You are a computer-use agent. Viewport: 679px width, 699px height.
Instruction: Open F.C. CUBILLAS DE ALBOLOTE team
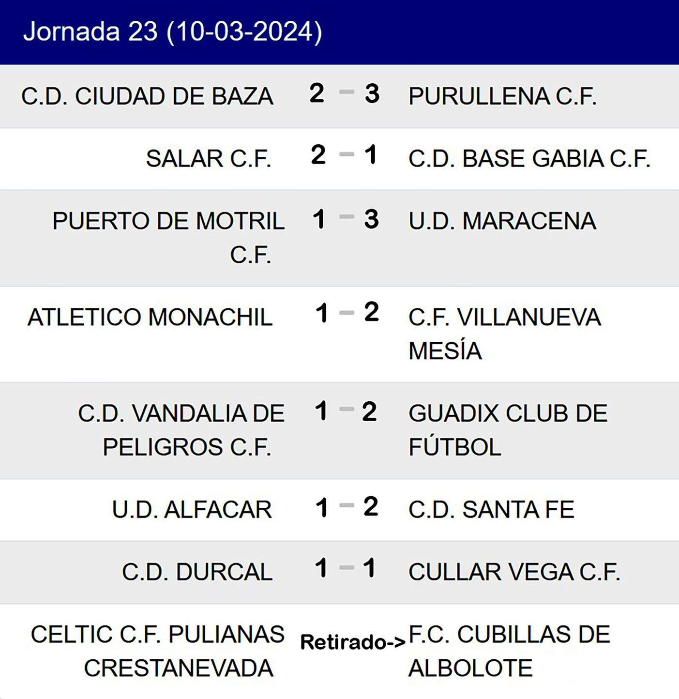509,651
